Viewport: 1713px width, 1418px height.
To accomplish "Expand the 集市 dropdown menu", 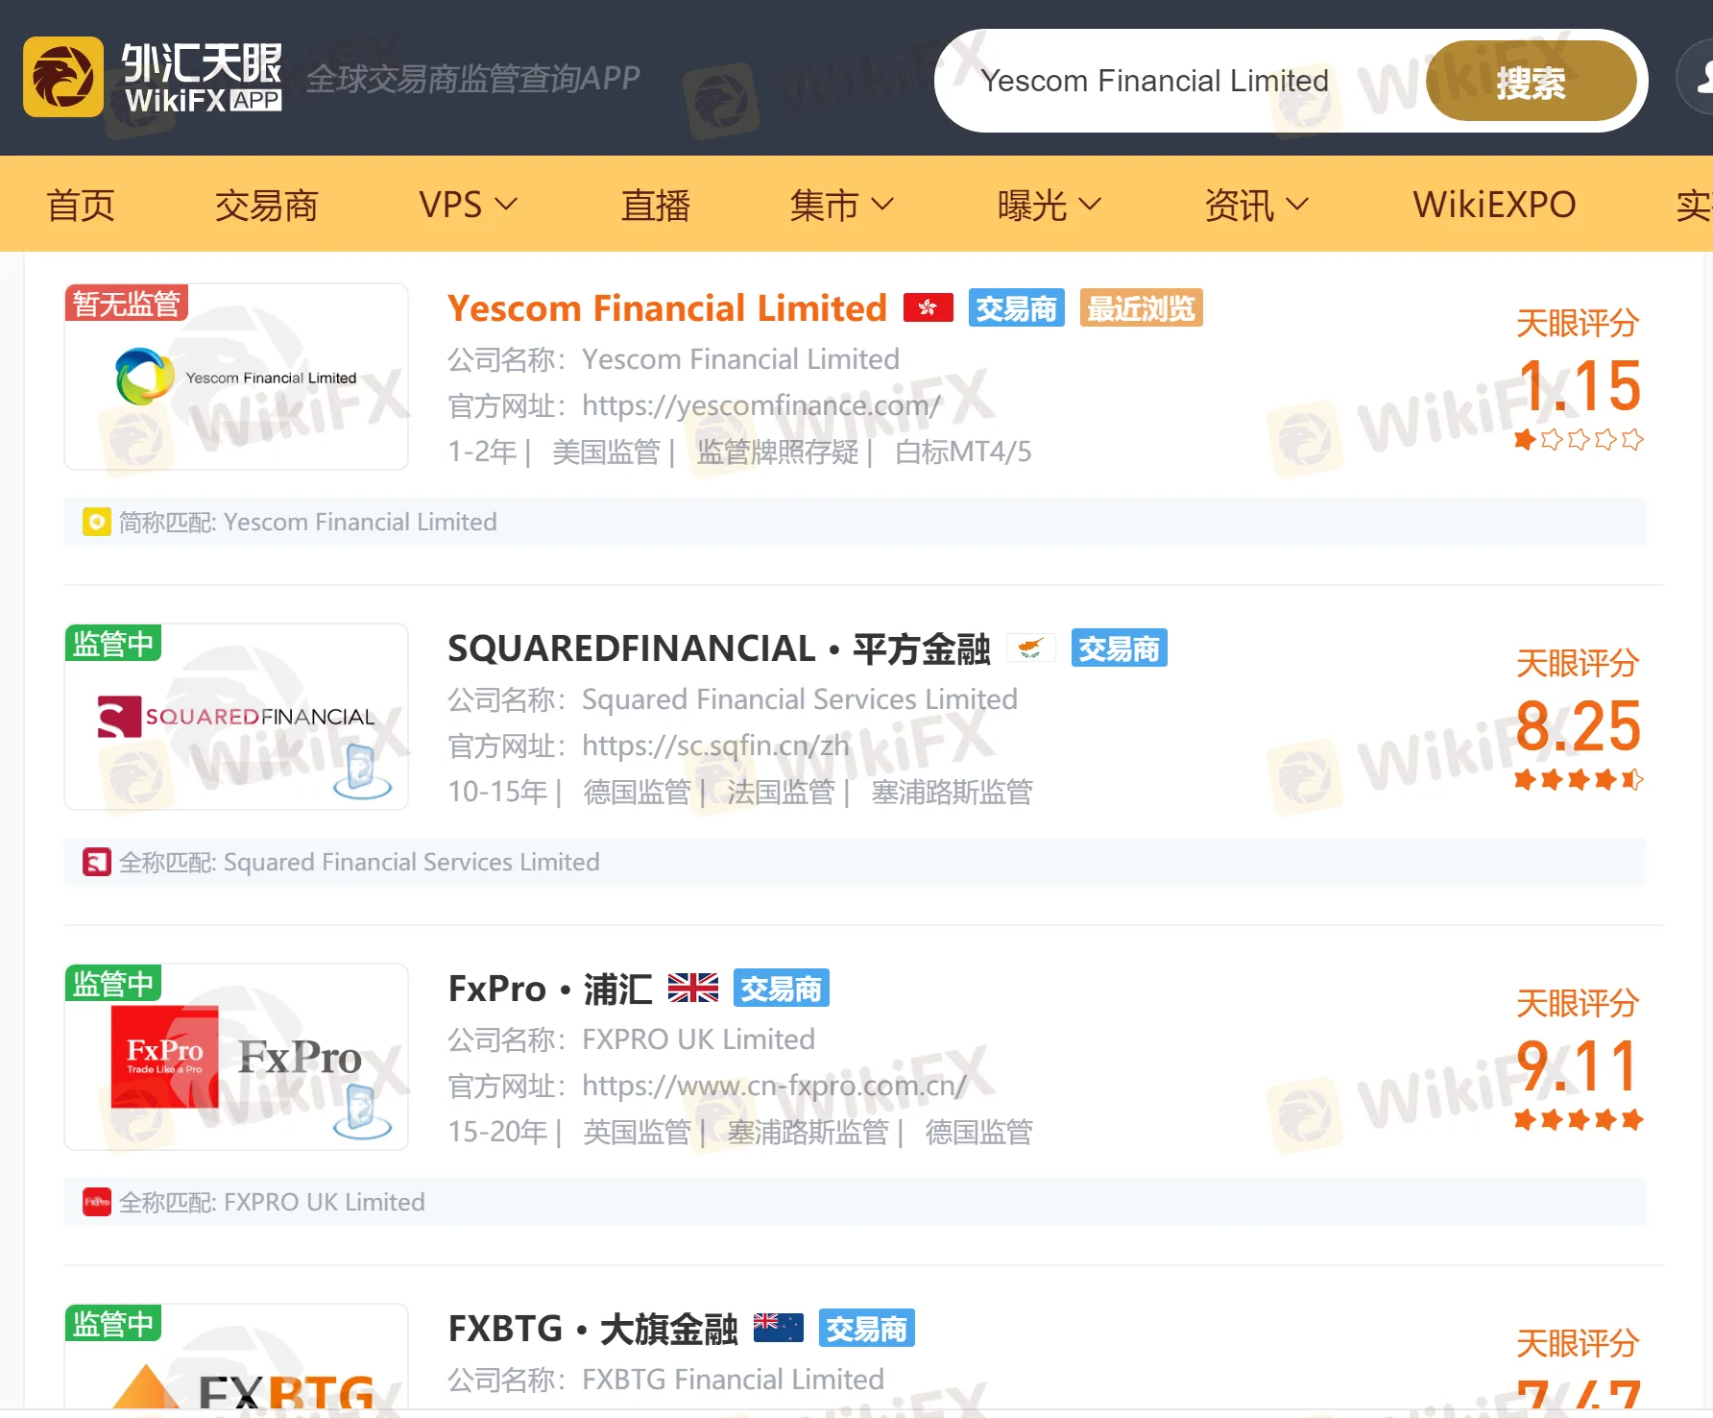I will tap(841, 205).
